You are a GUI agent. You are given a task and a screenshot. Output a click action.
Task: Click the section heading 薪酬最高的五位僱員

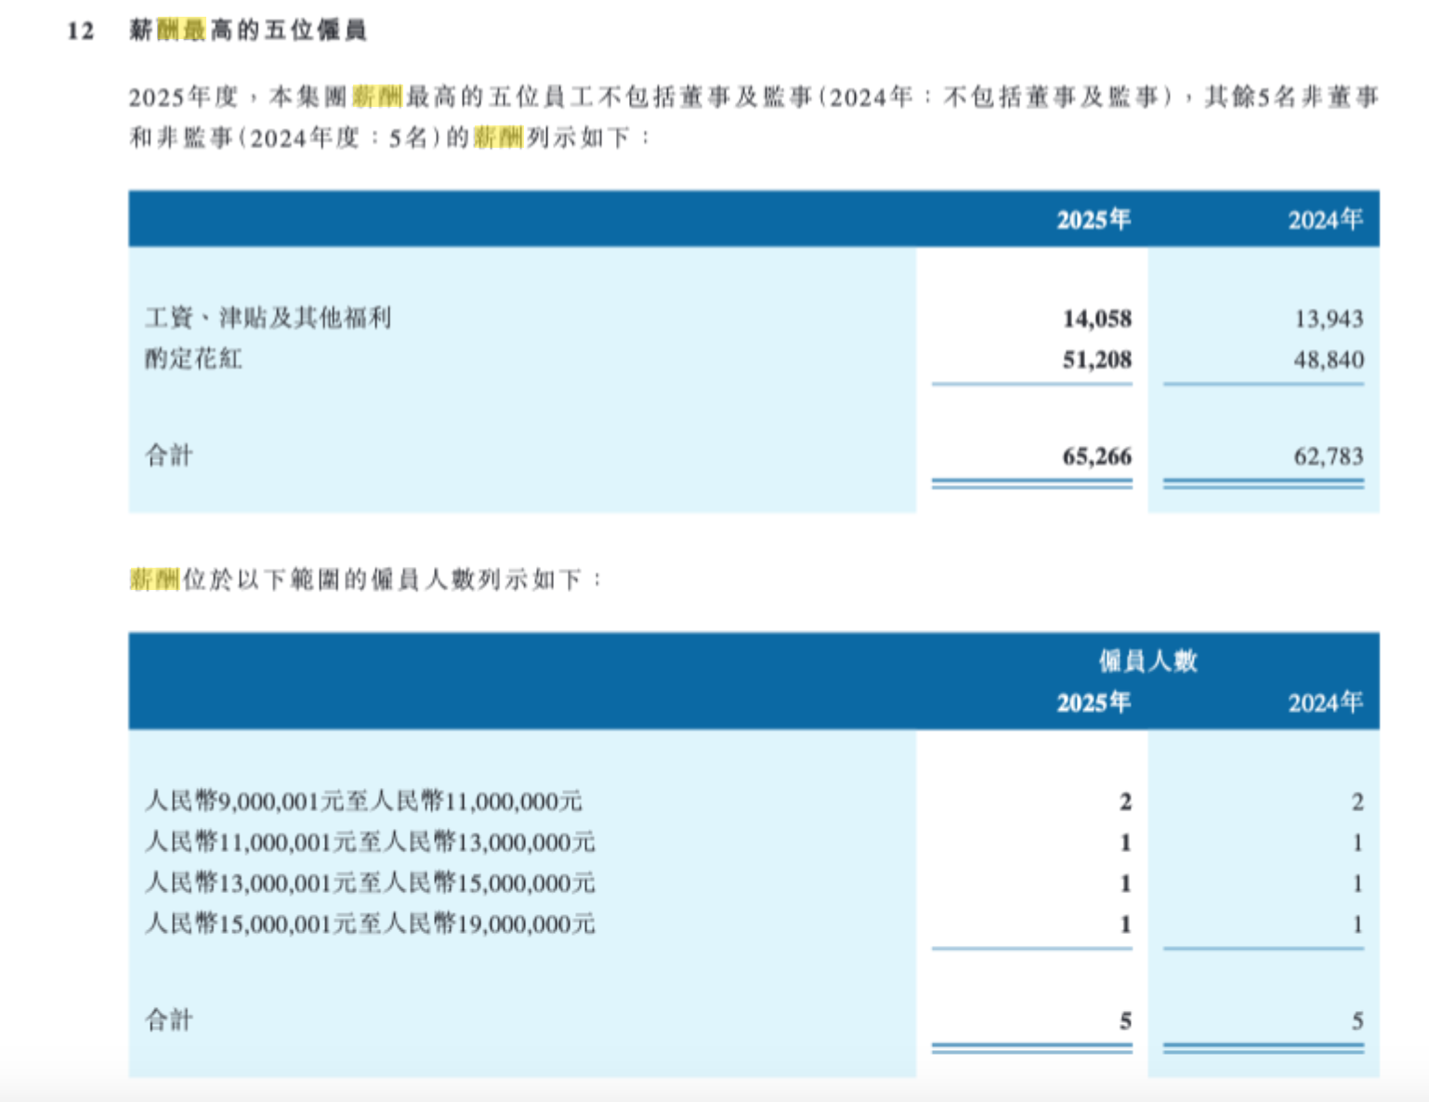(247, 31)
